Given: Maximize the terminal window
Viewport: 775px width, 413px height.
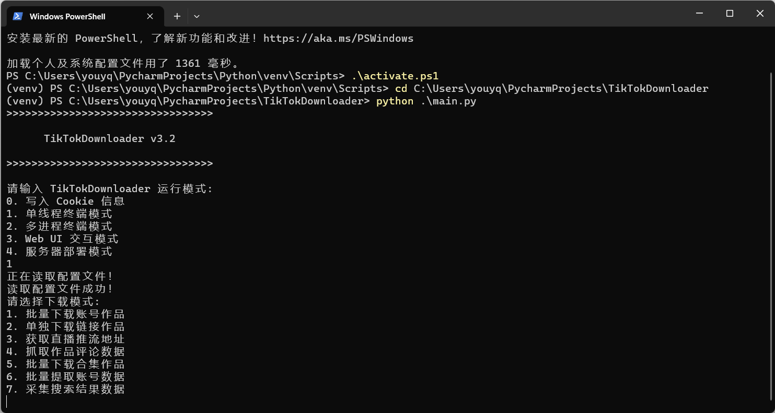Looking at the screenshot, I should coord(730,14).
